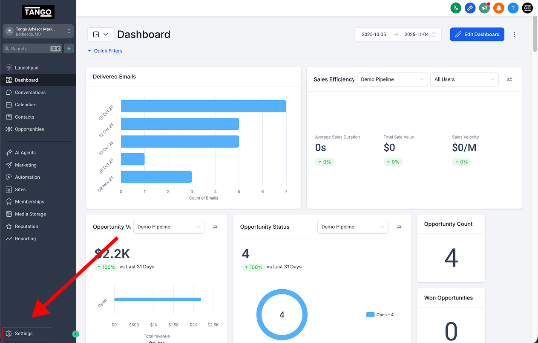Click the Launchpad sidebar icon
The width and height of the screenshot is (538, 343).
[x=9, y=68]
